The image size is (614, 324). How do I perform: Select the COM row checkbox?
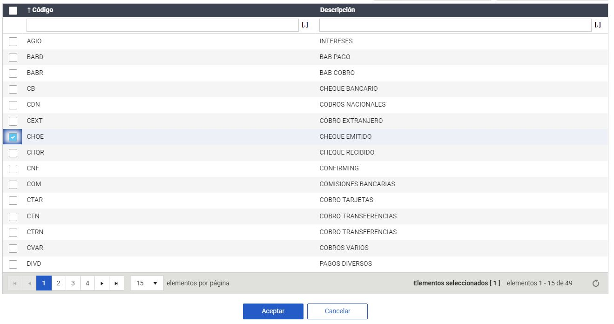pos(13,184)
